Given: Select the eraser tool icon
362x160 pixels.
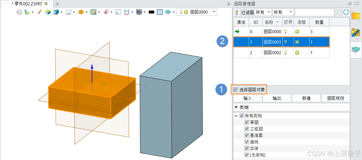Looking at the screenshot, I should (x=40, y=12).
